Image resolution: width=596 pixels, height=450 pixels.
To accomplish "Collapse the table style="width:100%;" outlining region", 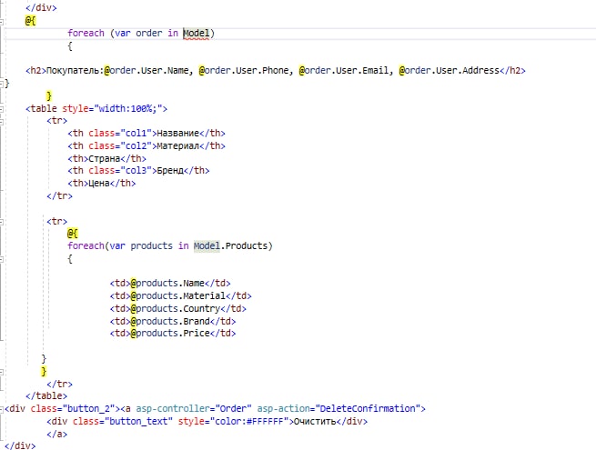I will tap(2, 109).
